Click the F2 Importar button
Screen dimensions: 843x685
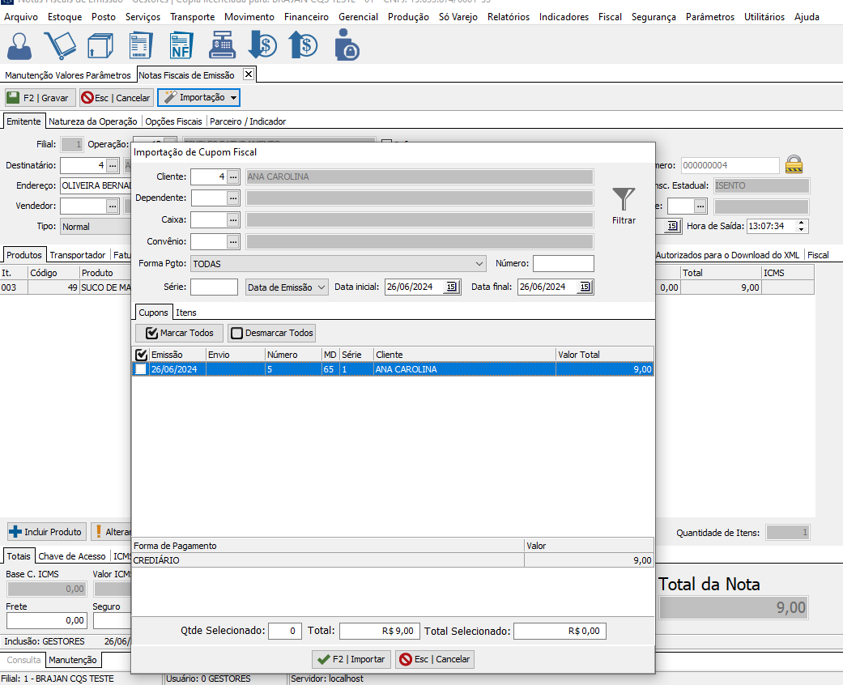[351, 659]
